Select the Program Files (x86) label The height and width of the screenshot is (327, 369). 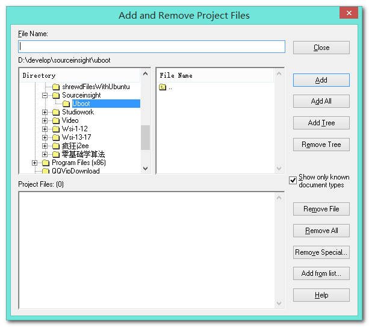pyautogui.click(x=79, y=163)
